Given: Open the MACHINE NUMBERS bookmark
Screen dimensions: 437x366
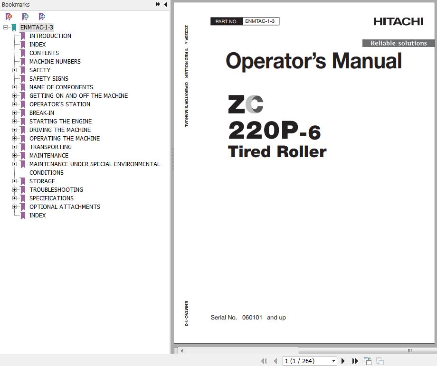Looking at the screenshot, I should point(55,62).
